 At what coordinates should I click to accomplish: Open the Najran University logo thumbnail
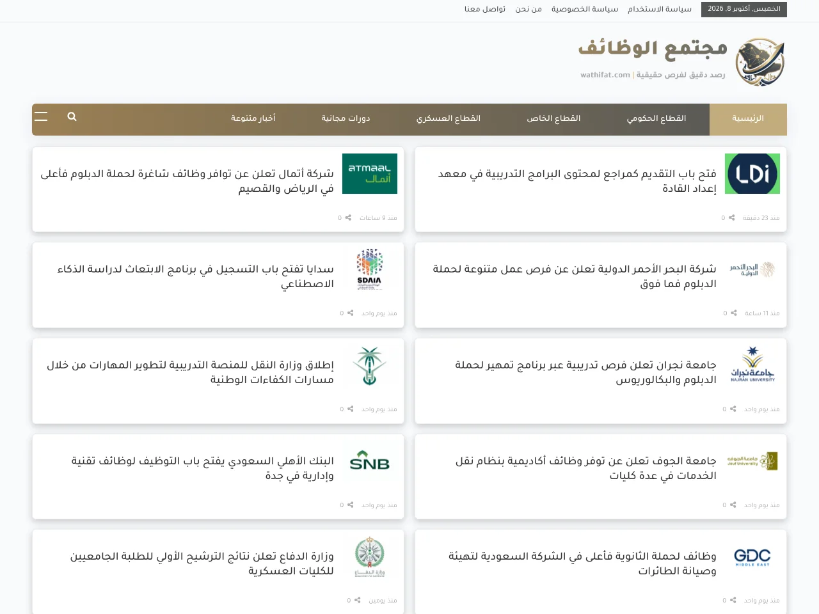pos(752,365)
